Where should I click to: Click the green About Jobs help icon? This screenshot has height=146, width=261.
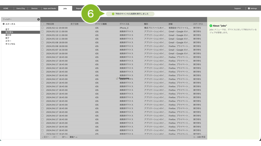point(211,26)
